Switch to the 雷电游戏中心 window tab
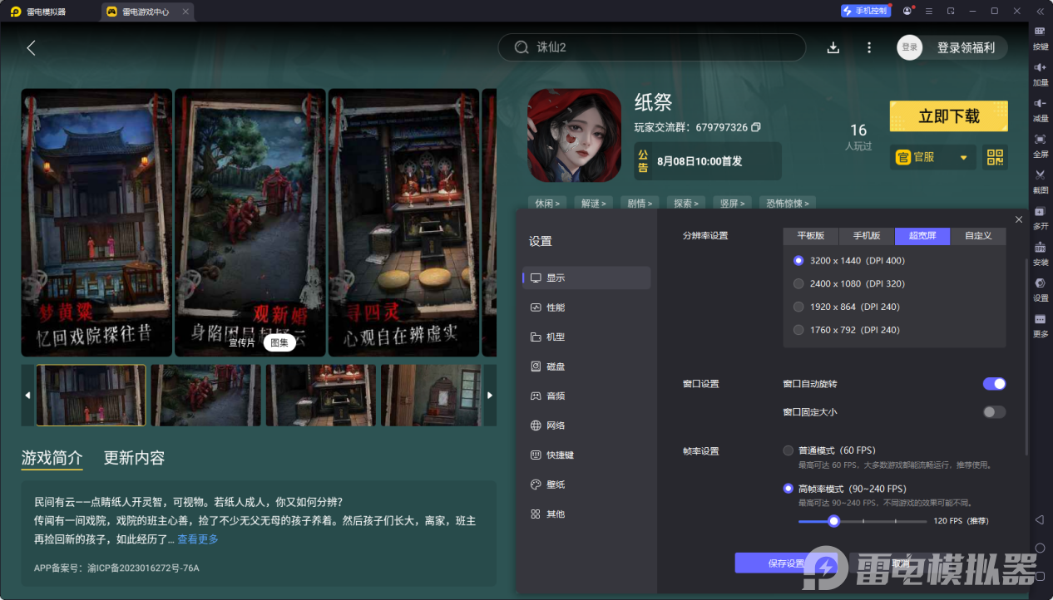The height and width of the screenshot is (600, 1053). [x=149, y=12]
